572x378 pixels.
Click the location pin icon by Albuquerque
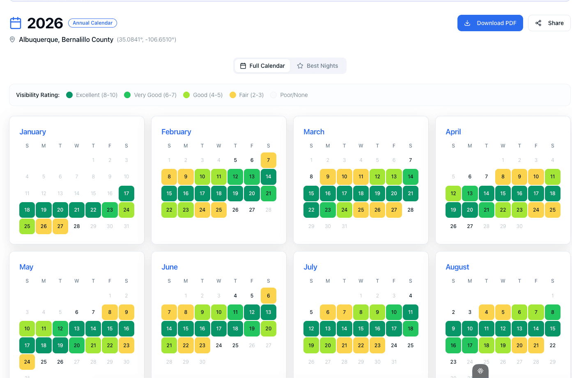(x=12, y=39)
